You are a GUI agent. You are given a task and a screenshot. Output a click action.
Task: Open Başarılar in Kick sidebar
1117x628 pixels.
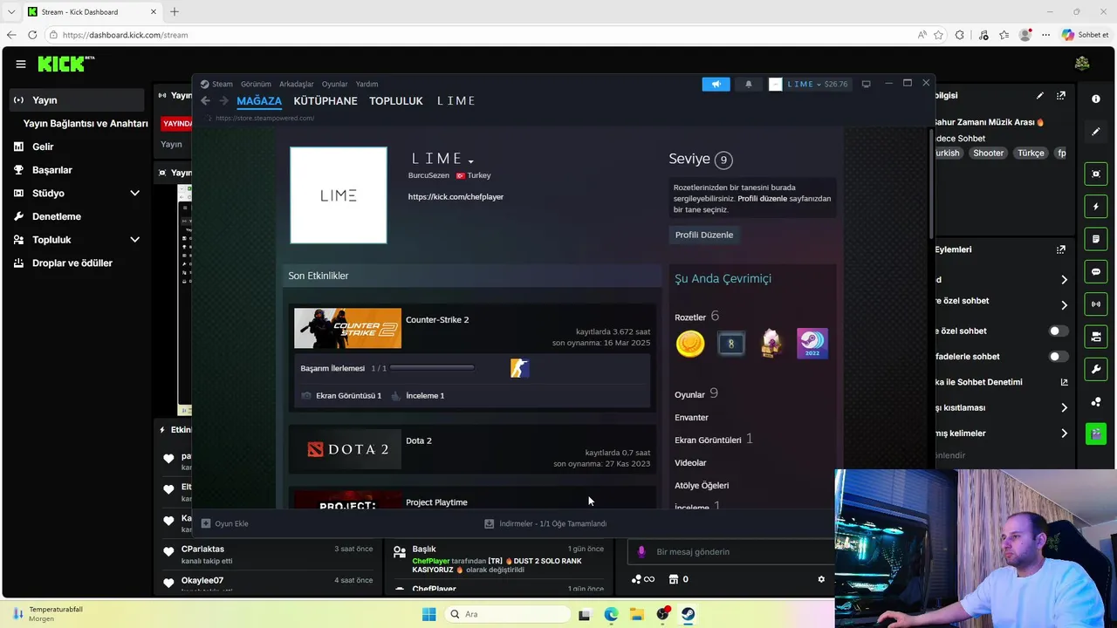pyautogui.click(x=52, y=170)
